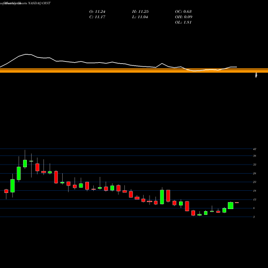Select the 'H: 11.25' high value
Screen dimensions: 268x268
tap(140, 12)
